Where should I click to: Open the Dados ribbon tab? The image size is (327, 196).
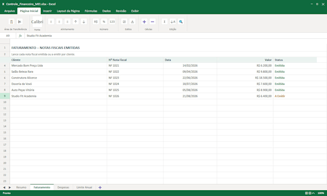click(107, 11)
